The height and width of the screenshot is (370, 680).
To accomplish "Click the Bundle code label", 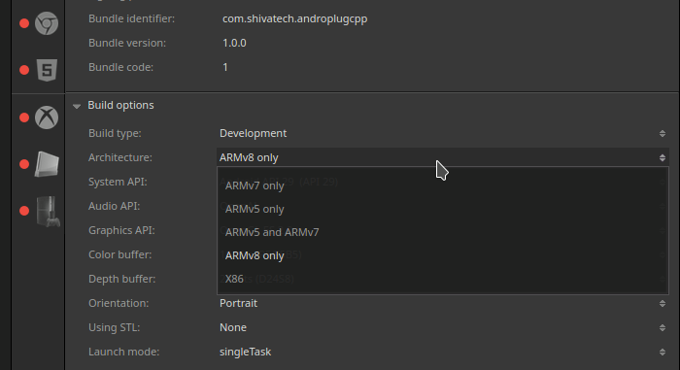I will (x=120, y=67).
